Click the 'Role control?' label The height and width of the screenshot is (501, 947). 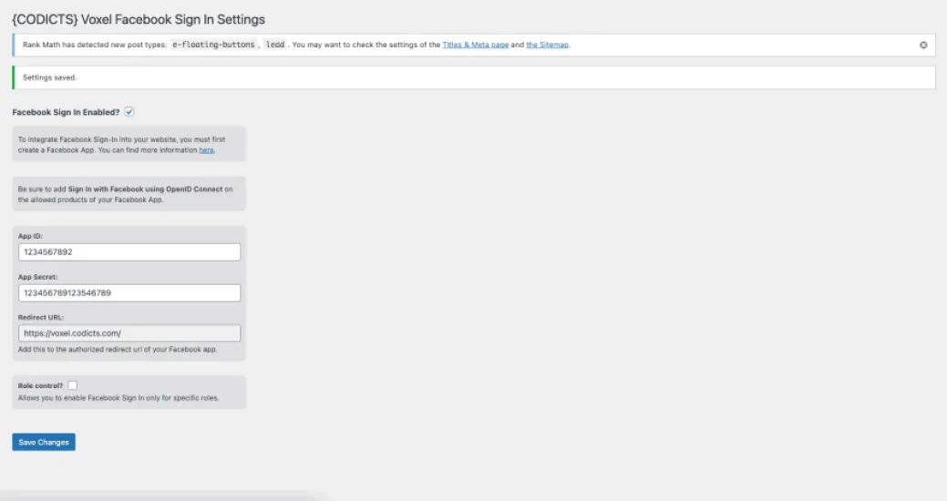tap(40, 385)
